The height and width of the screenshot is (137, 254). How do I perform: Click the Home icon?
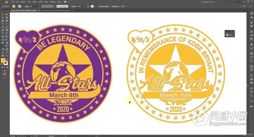[x=6, y=2]
